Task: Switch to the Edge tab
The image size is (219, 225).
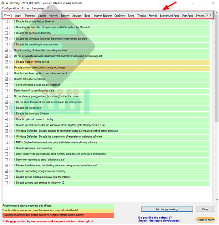Action: pyautogui.click(x=87, y=16)
